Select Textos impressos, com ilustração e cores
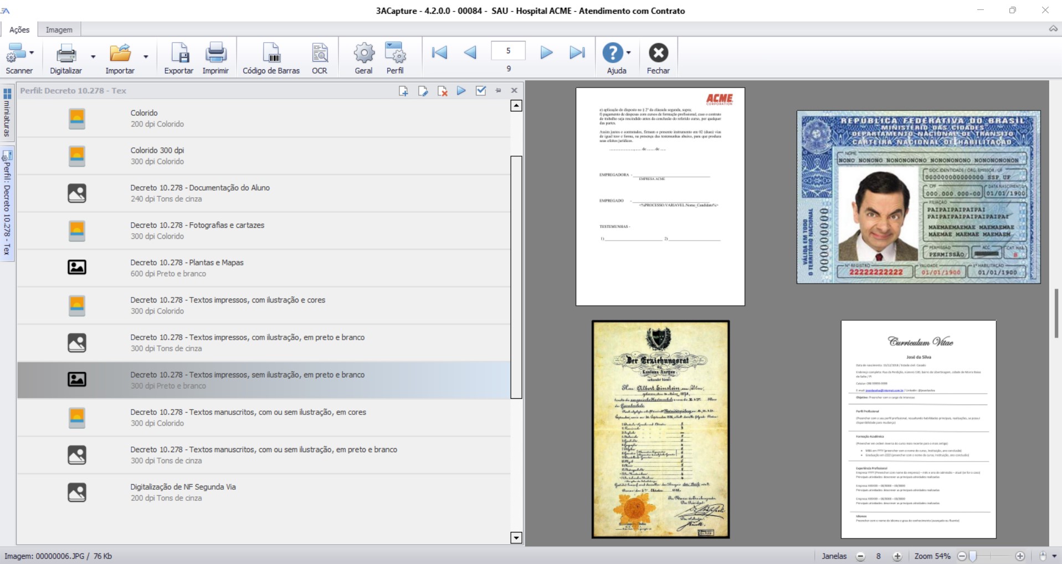 [264, 305]
